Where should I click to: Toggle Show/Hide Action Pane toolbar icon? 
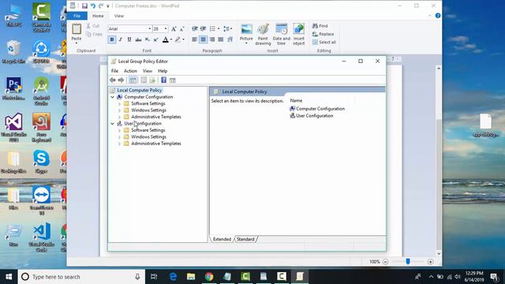pos(173,80)
